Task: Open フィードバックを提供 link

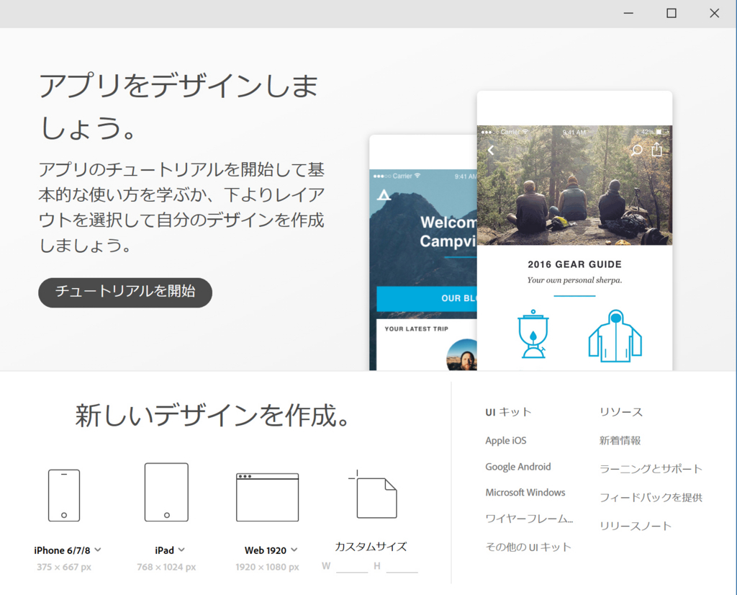Action: coord(651,498)
